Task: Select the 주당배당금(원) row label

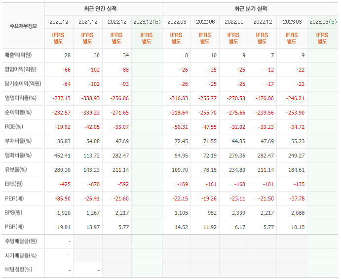Action: [21, 241]
